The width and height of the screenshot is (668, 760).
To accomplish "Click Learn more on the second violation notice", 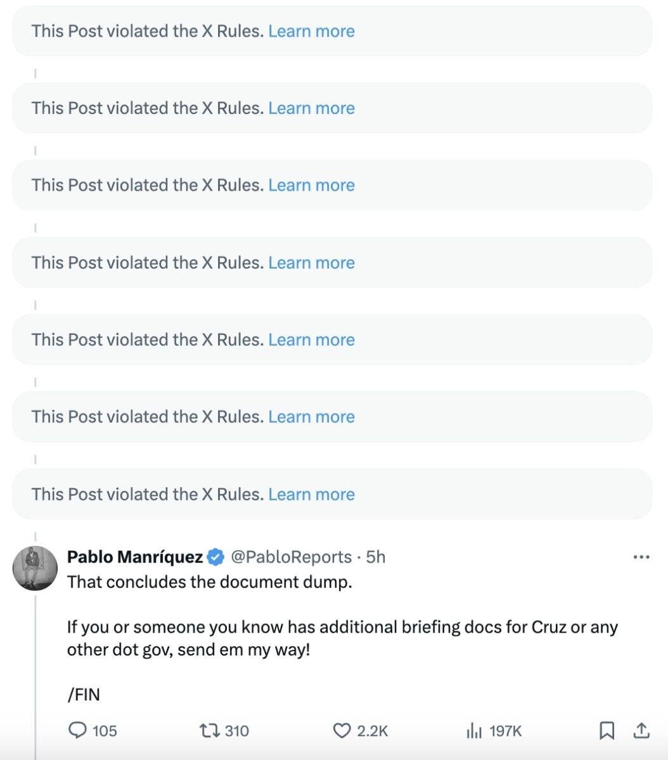I will (311, 108).
